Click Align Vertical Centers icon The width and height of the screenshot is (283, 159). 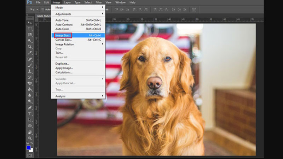(122, 10)
